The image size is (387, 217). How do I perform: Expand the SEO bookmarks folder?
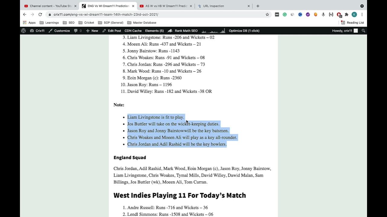[69, 23]
